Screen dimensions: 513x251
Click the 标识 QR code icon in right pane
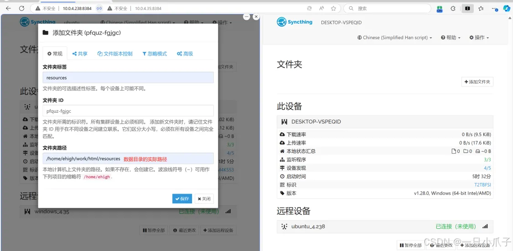click(x=282, y=185)
